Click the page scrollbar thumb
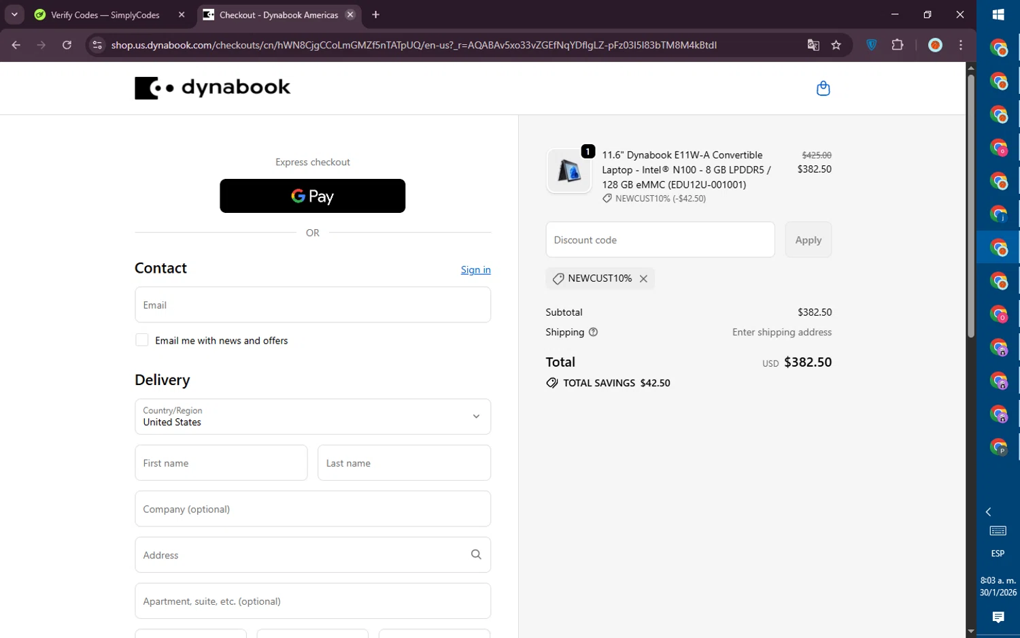1020x638 pixels. (971, 206)
